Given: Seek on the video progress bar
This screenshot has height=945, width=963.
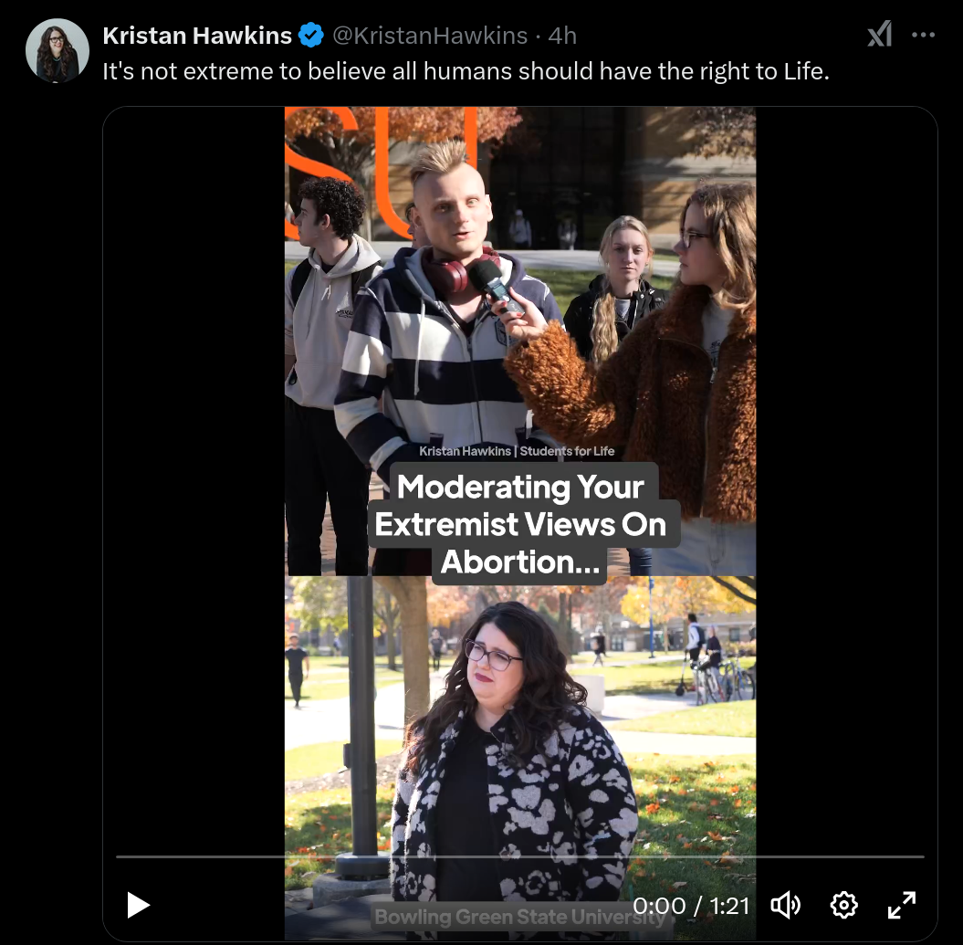Looking at the screenshot, I should 520,856.
